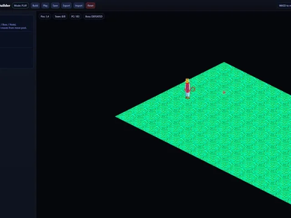Image resolution: width=291 pixels, height=218 pixels.
Task: Click the WASD controls hint pill
Action: (x=285, y=5)
